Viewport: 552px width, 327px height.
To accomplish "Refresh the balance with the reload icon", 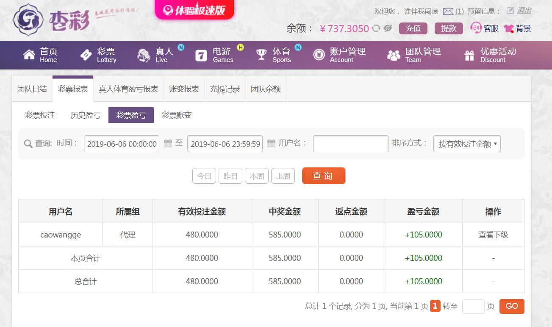I will tap(376, 28).
